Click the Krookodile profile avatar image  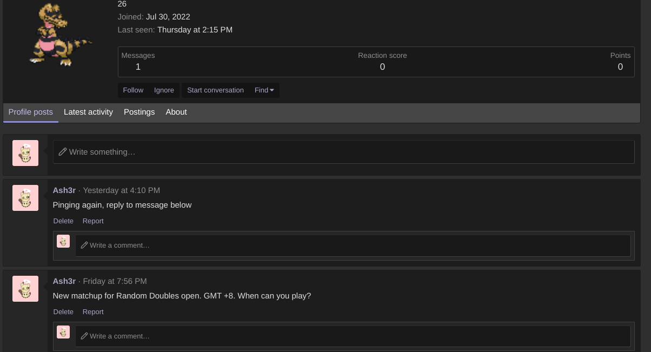pos(61,34)
